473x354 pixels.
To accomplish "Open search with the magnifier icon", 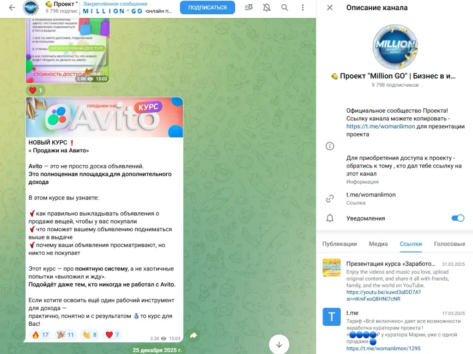I will coord(285,7).
